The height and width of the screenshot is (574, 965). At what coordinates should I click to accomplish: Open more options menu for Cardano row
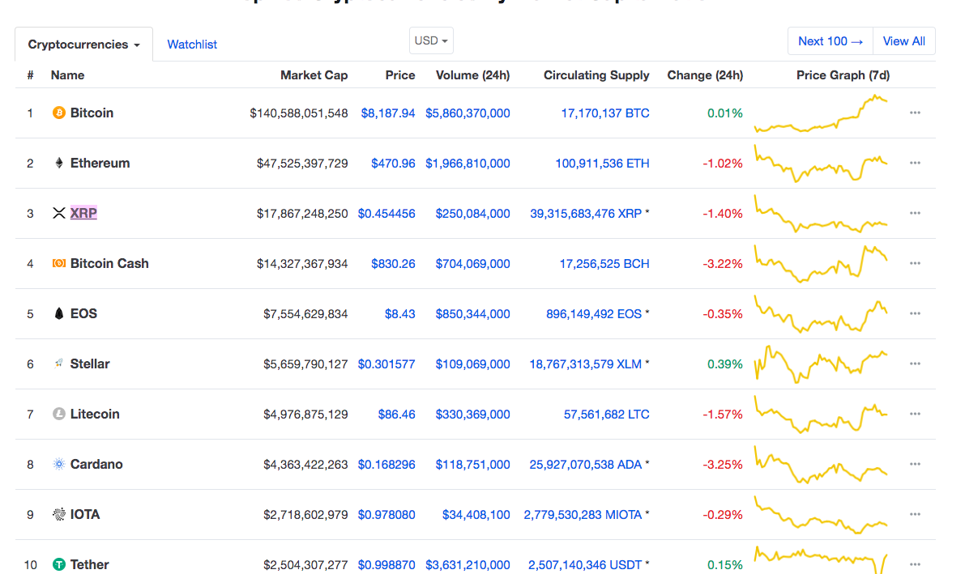coord(915,464)
